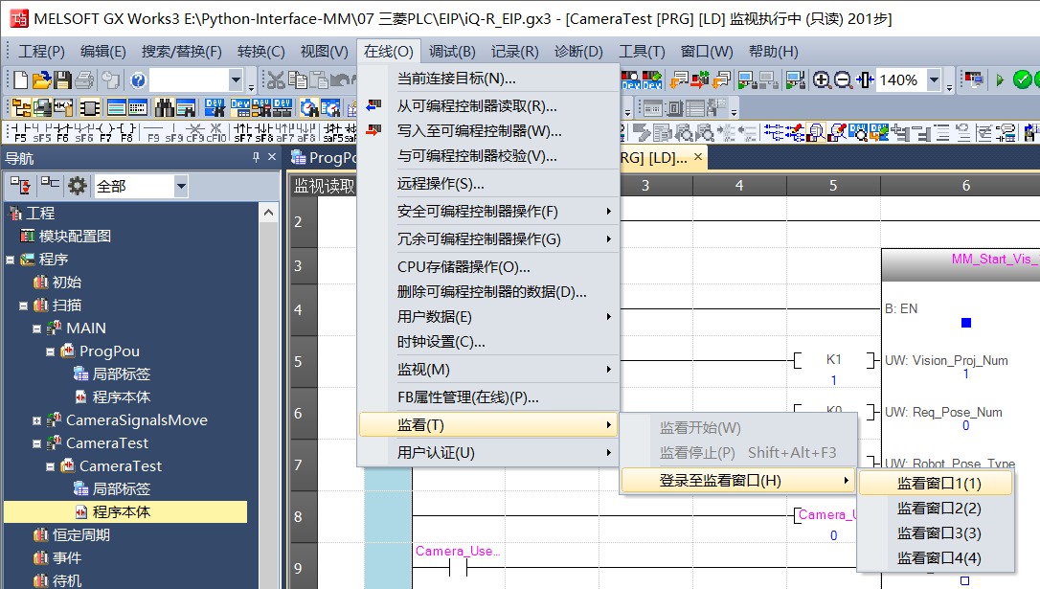1040x589 pixels.
Task: Open the 140% zoom level dropdown
Action: 934,80
